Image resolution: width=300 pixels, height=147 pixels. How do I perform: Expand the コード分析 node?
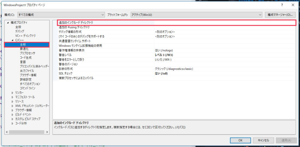(x=12, y=123)
